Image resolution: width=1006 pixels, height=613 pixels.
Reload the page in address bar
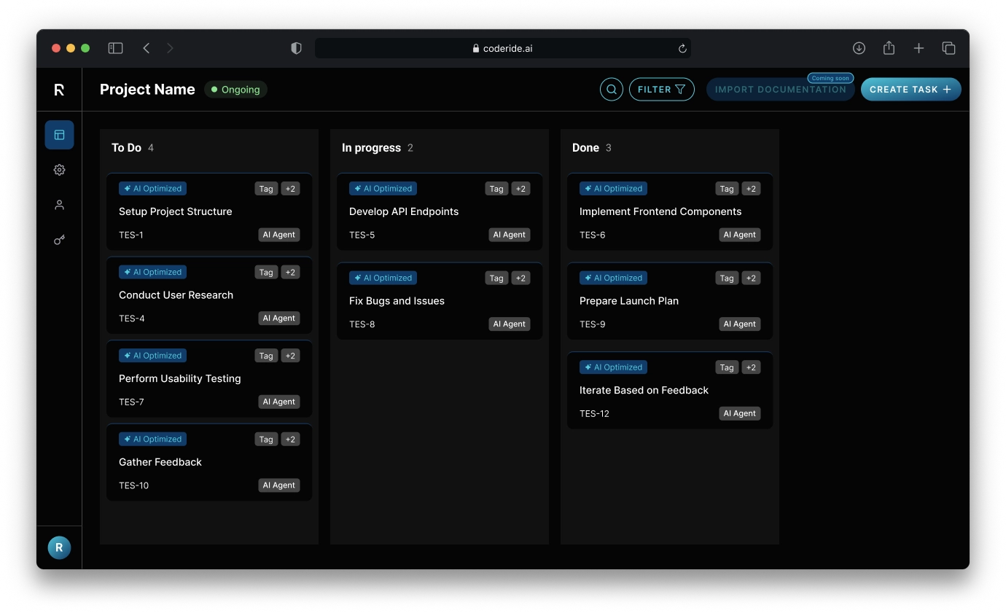point(682,49)
